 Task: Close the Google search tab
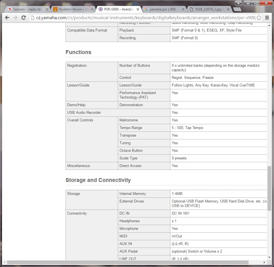[183, 9]
